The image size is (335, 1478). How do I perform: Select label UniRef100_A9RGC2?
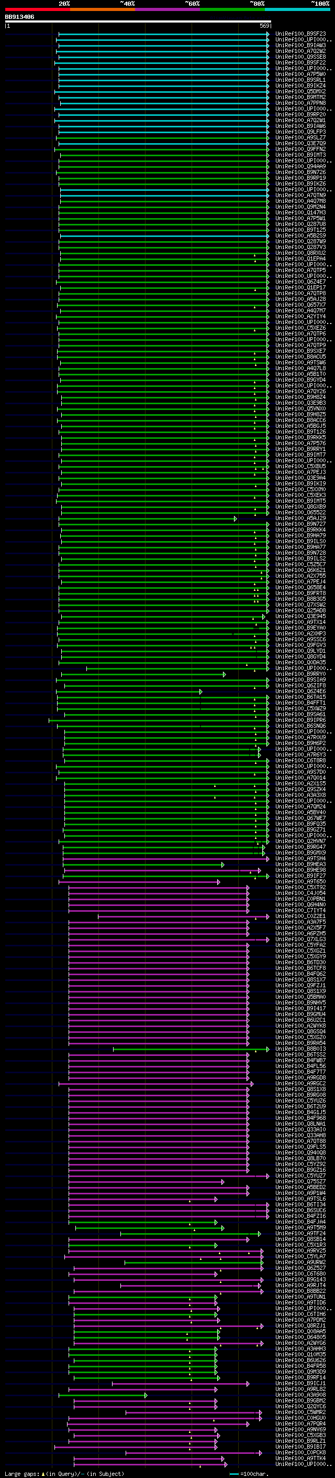300,1083
